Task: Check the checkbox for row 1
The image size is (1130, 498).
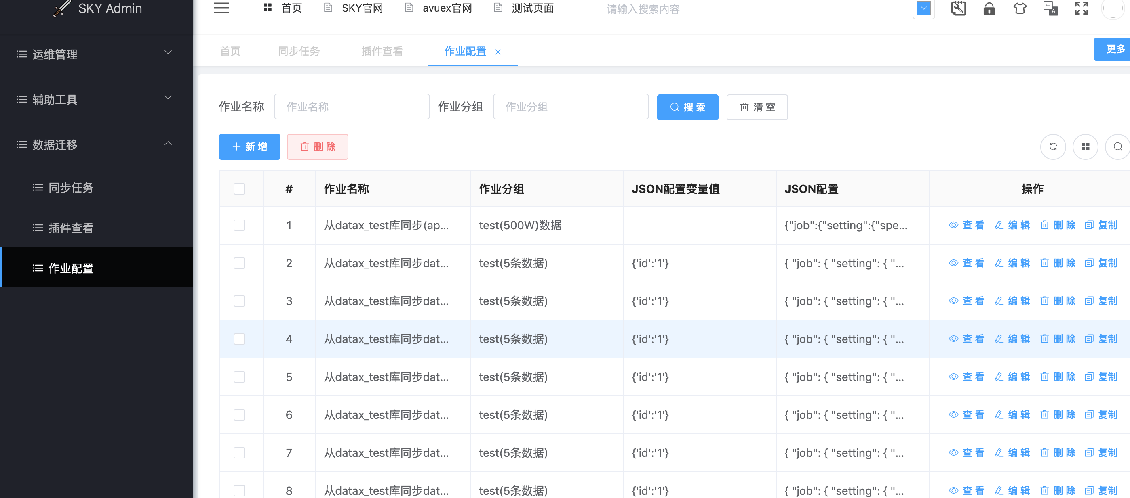Action: [239, 225]
